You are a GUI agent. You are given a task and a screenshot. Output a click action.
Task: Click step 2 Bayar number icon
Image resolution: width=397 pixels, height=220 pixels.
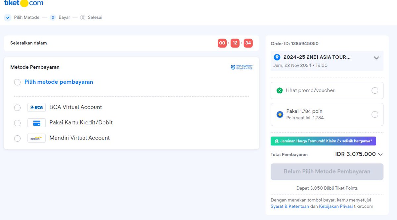pyautogui.click(x=53, y=17)
